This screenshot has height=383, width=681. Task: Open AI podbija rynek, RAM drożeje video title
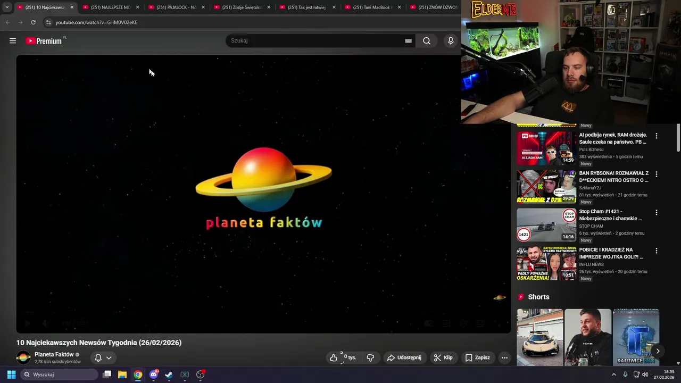coord(613,138)
